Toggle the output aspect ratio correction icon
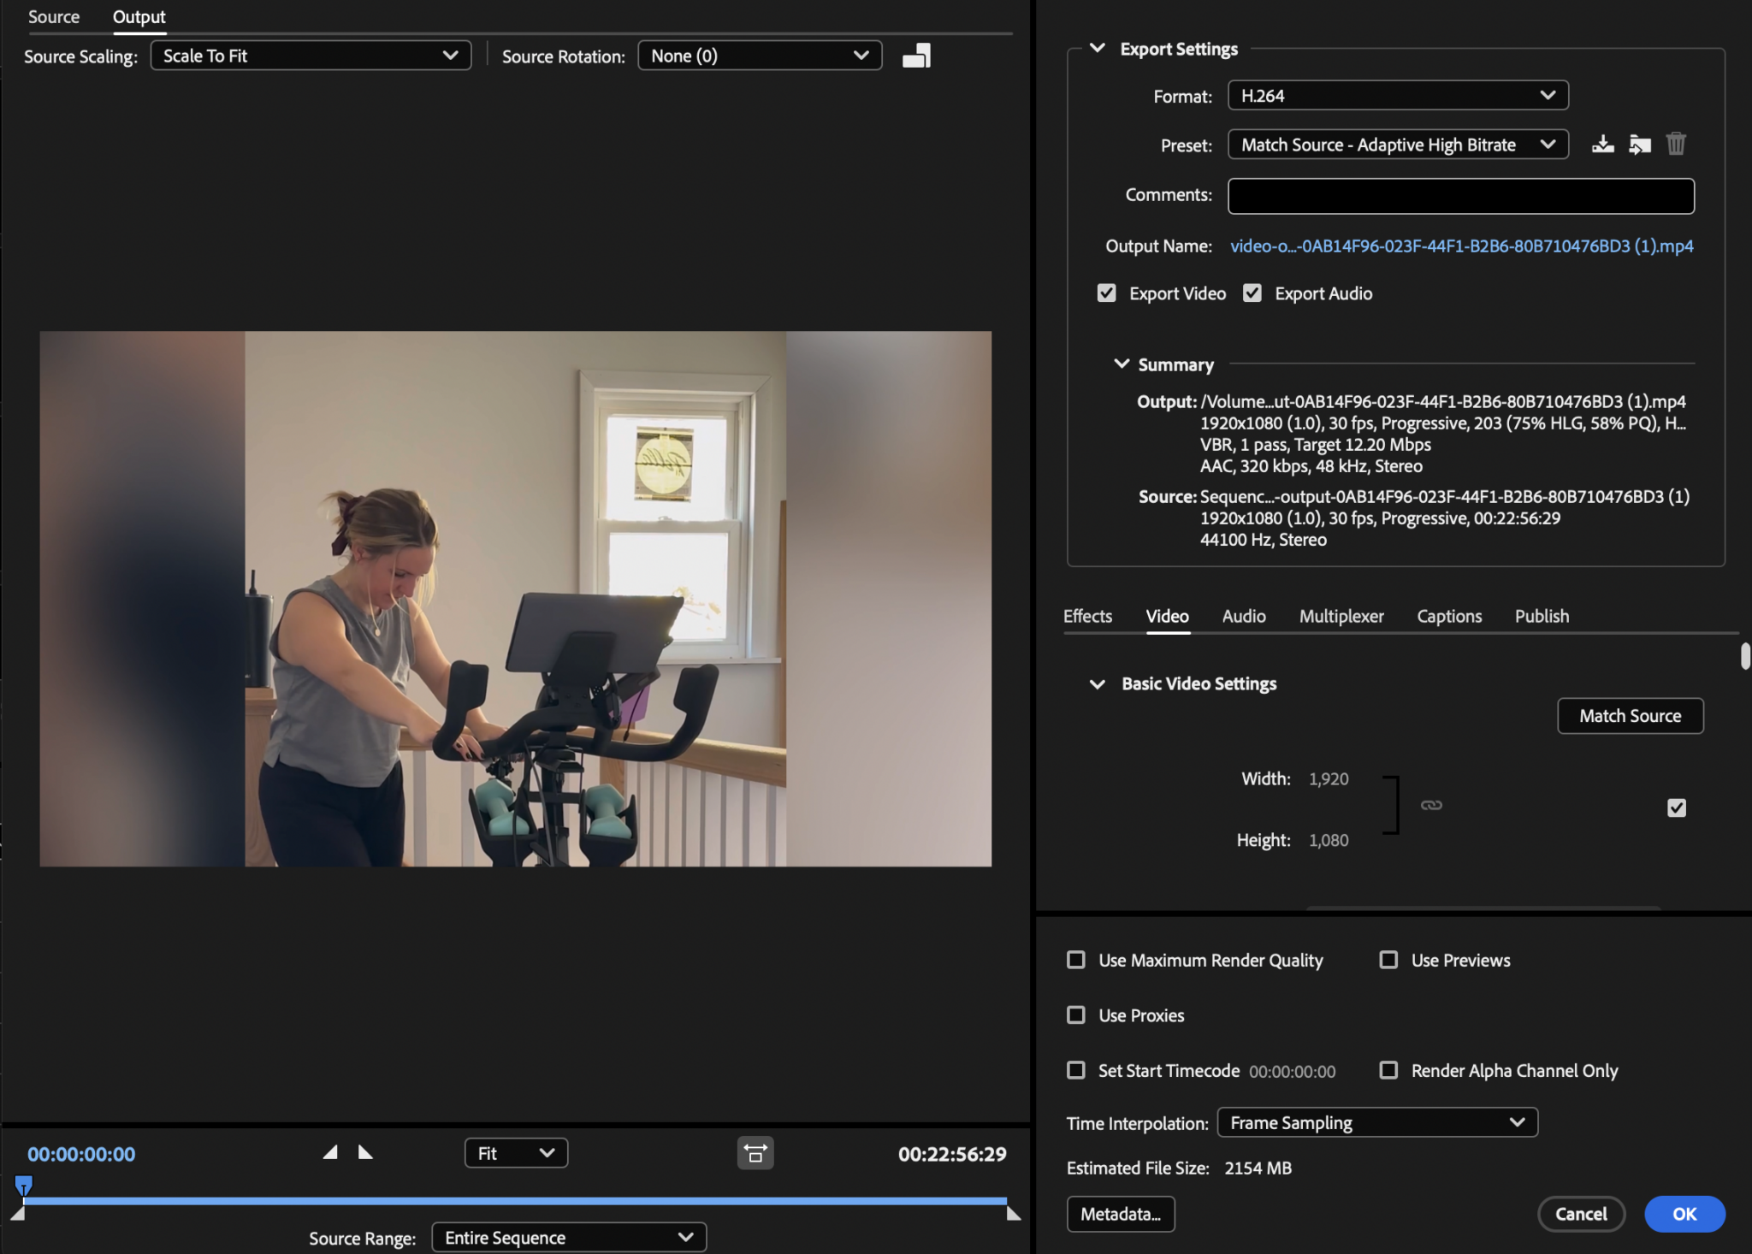This screenshot has width=1752, height=1254. pos(914,55)
